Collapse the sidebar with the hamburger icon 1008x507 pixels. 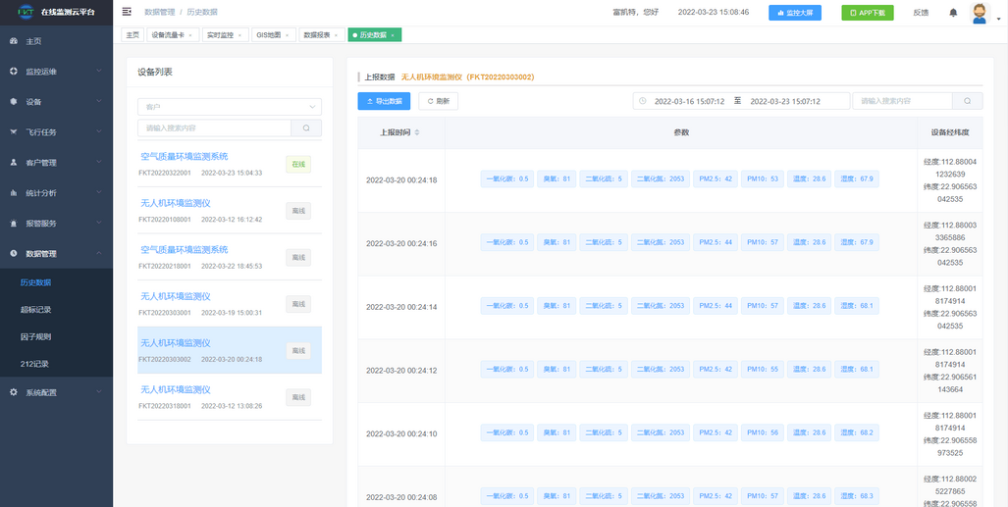[127, 12]
